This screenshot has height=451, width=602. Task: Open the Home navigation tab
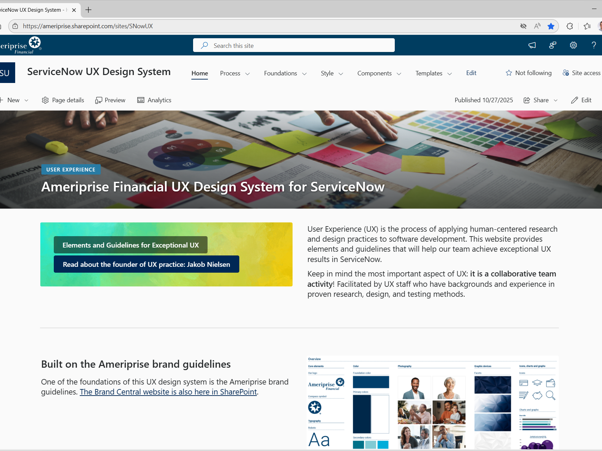click(200, 73)
